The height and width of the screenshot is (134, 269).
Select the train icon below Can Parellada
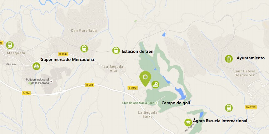tap(84, 48)
